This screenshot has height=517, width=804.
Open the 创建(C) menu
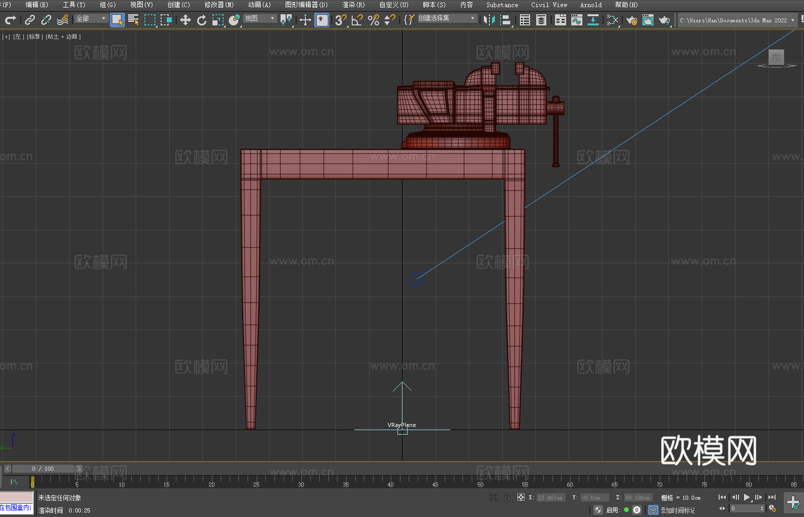[178, 5]
